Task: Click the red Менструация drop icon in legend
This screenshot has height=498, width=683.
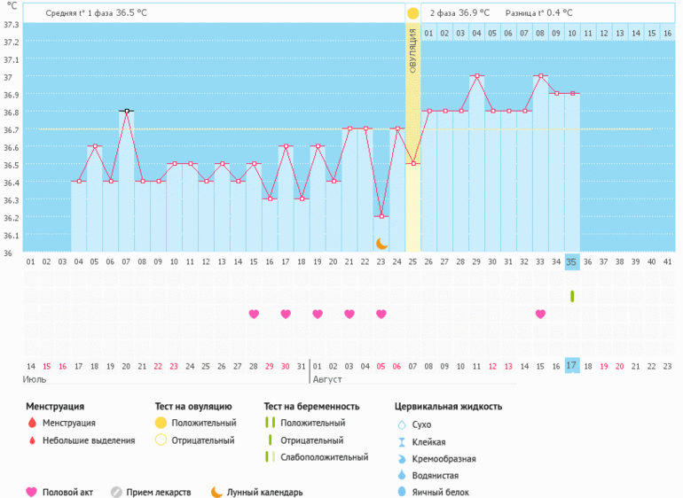Action: pyautogui.click(x=33, y=423)
